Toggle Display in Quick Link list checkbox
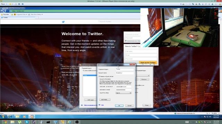Image resolution: width=222 pixels, height=124 pixels. pos(99,76)
